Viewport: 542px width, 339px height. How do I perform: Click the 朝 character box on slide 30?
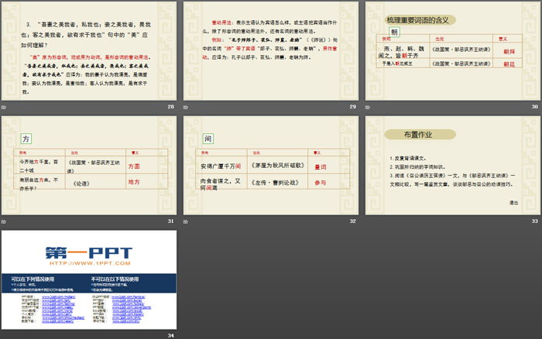[x=393, y=33]
